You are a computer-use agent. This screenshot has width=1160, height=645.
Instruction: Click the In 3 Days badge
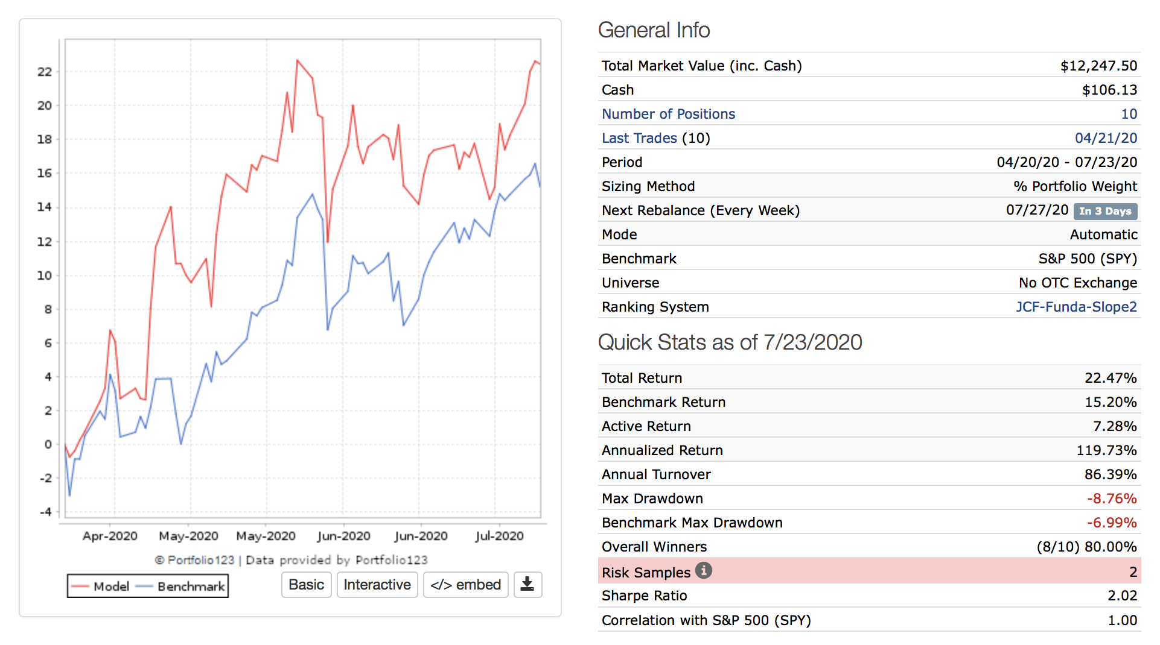click(x=1105, y=211)
